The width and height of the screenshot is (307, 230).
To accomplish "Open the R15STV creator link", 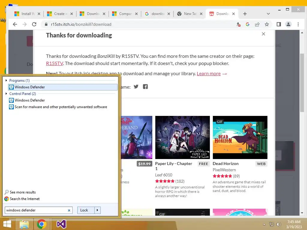I will click(x=55, y=63).
